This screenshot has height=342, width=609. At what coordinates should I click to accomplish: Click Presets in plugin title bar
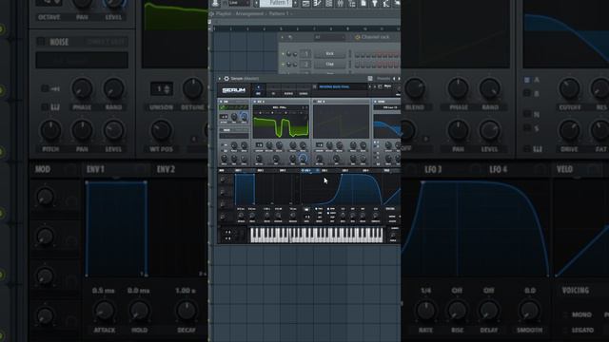point(383,78)
